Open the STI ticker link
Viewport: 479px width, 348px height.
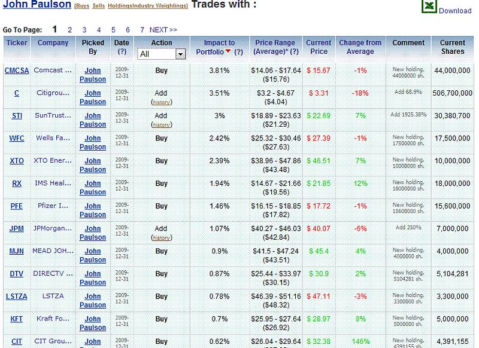tap(17, 115)
